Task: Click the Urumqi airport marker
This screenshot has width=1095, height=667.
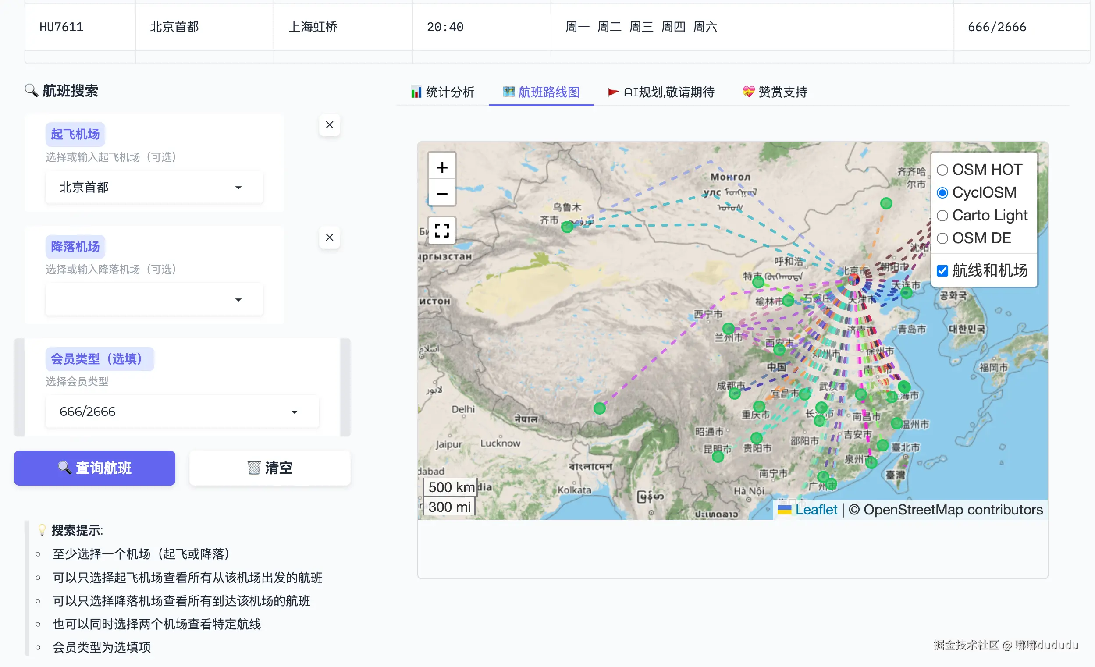Action: click(x=567, y=227)
